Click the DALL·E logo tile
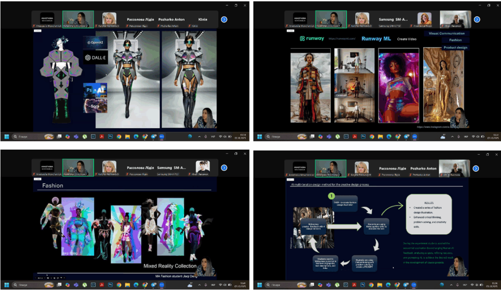Image resolution: width=501 pixels, height=290 pixels. click(x=95, y=58)
